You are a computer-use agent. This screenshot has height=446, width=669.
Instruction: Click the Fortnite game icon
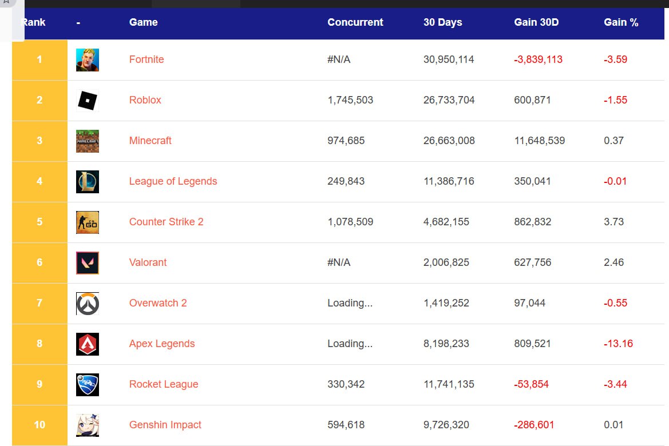coord(87,60)
